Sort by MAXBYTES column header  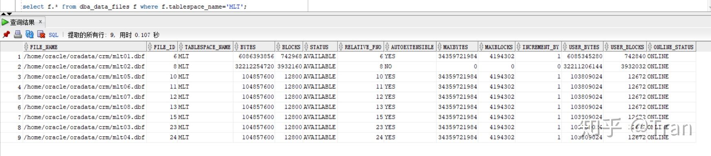pyautogui.click(x=457, y=47)
